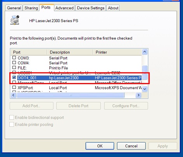Select the COM4: port name
The width and height of the screenshot is (183, 157).
24,63
